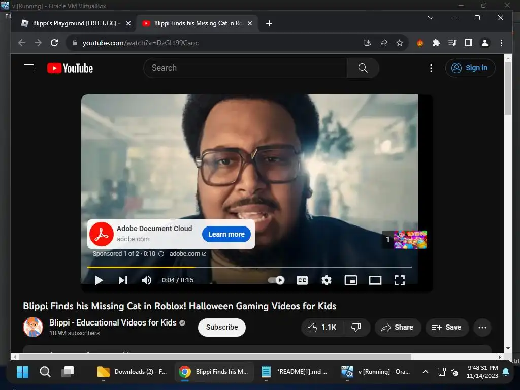Skip to next video

pos(123,280)
